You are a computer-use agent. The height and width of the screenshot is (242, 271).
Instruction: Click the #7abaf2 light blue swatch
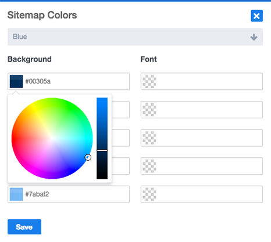[x=16, y=194]
